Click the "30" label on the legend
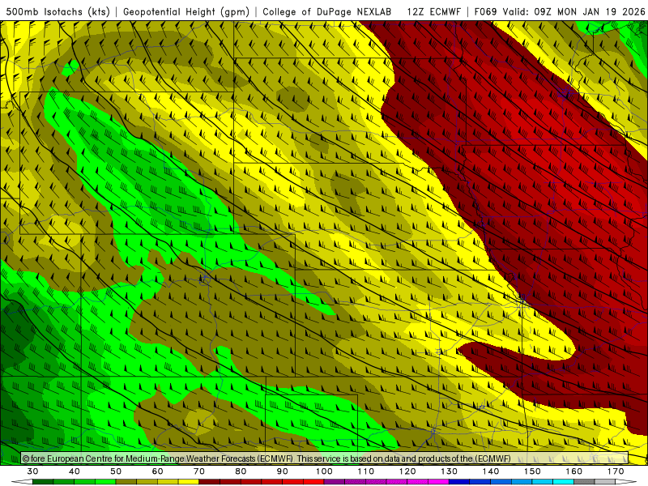Screen dimensions: 648x486 [32, 471]
